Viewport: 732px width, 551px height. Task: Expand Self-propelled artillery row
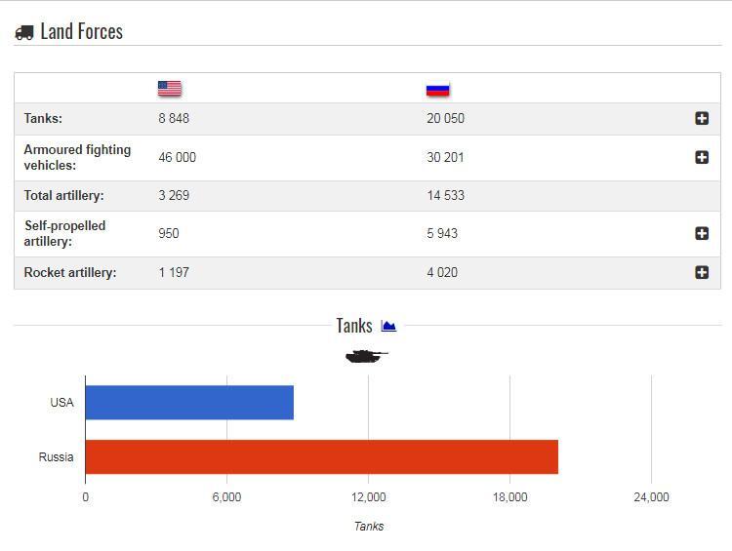click(702, 233)
